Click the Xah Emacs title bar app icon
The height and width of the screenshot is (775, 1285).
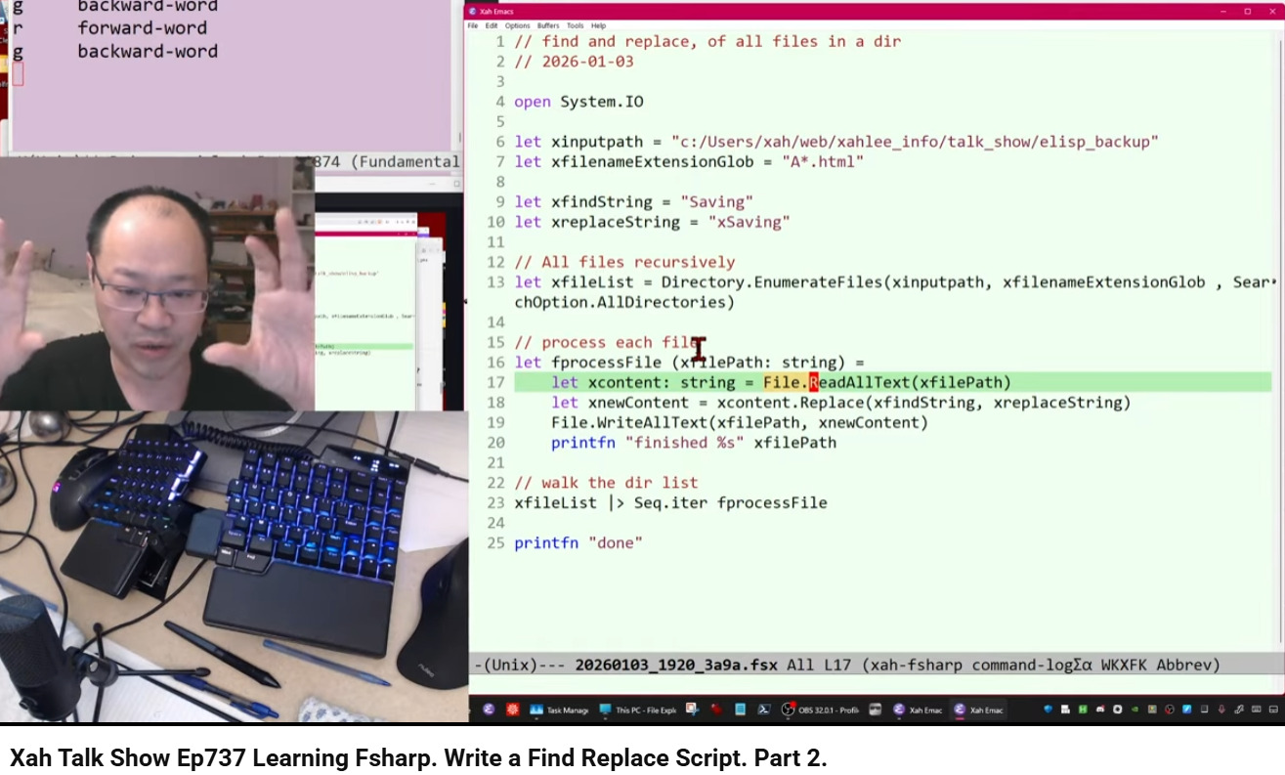(x=474, y=11)
